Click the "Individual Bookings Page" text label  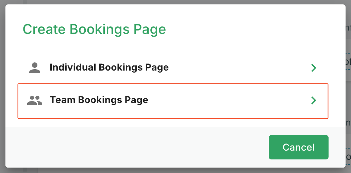click(109, 68)
